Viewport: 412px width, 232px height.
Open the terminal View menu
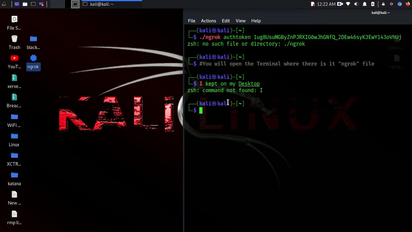pyautogui.click(x=240, y=21)
